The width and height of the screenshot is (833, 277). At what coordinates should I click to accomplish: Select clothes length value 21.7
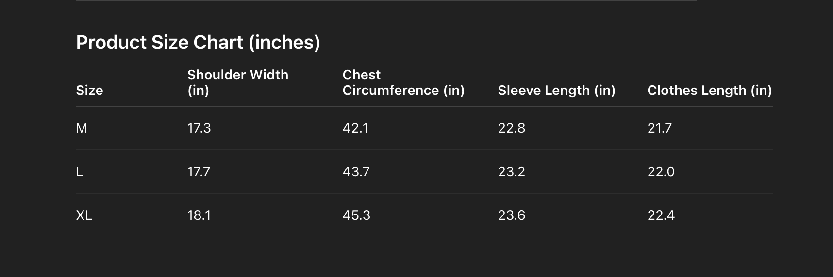(660, 128)
